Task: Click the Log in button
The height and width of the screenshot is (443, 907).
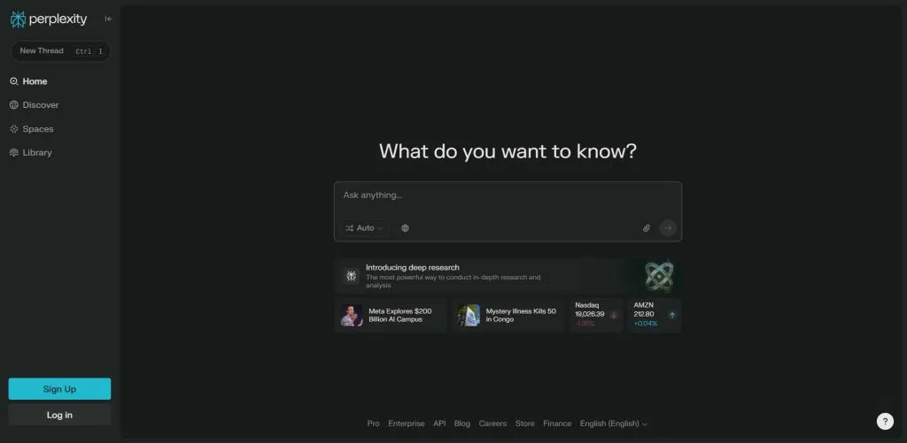Action: 59,415
